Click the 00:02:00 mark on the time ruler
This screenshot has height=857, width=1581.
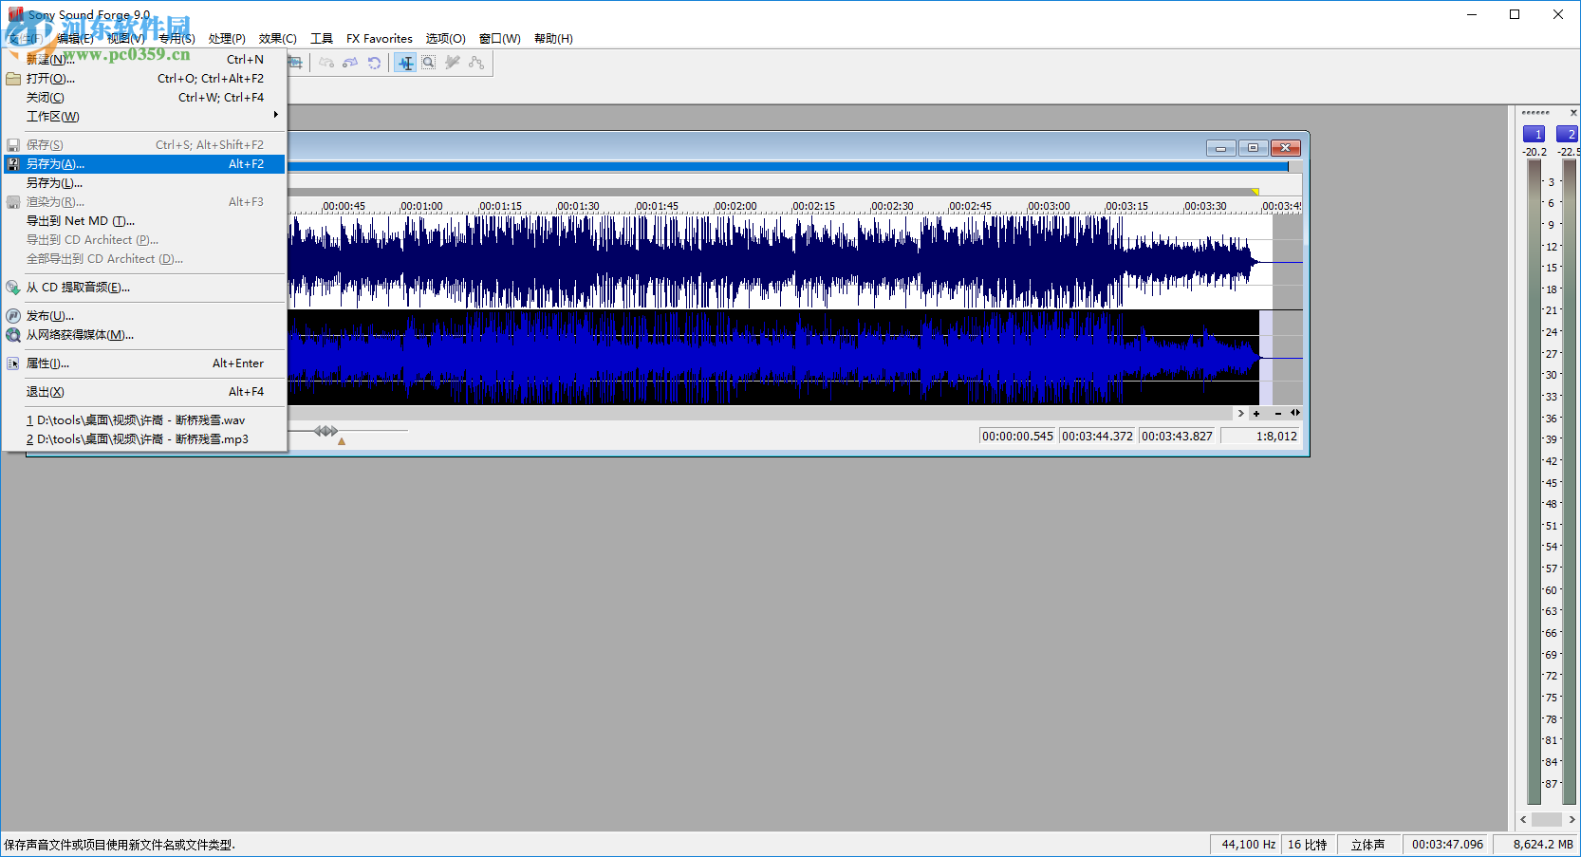pyautogui.click(x=735, y=206)
